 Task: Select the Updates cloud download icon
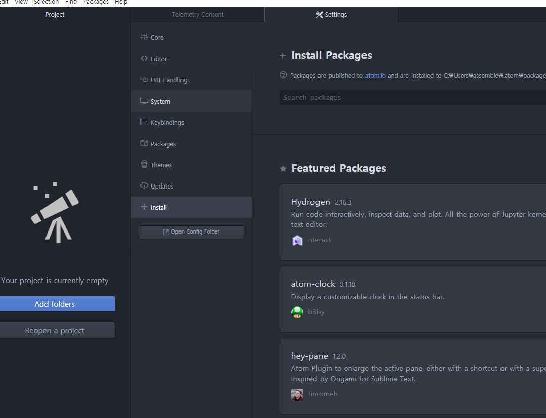pyautogui.click(x=144, y=186)
